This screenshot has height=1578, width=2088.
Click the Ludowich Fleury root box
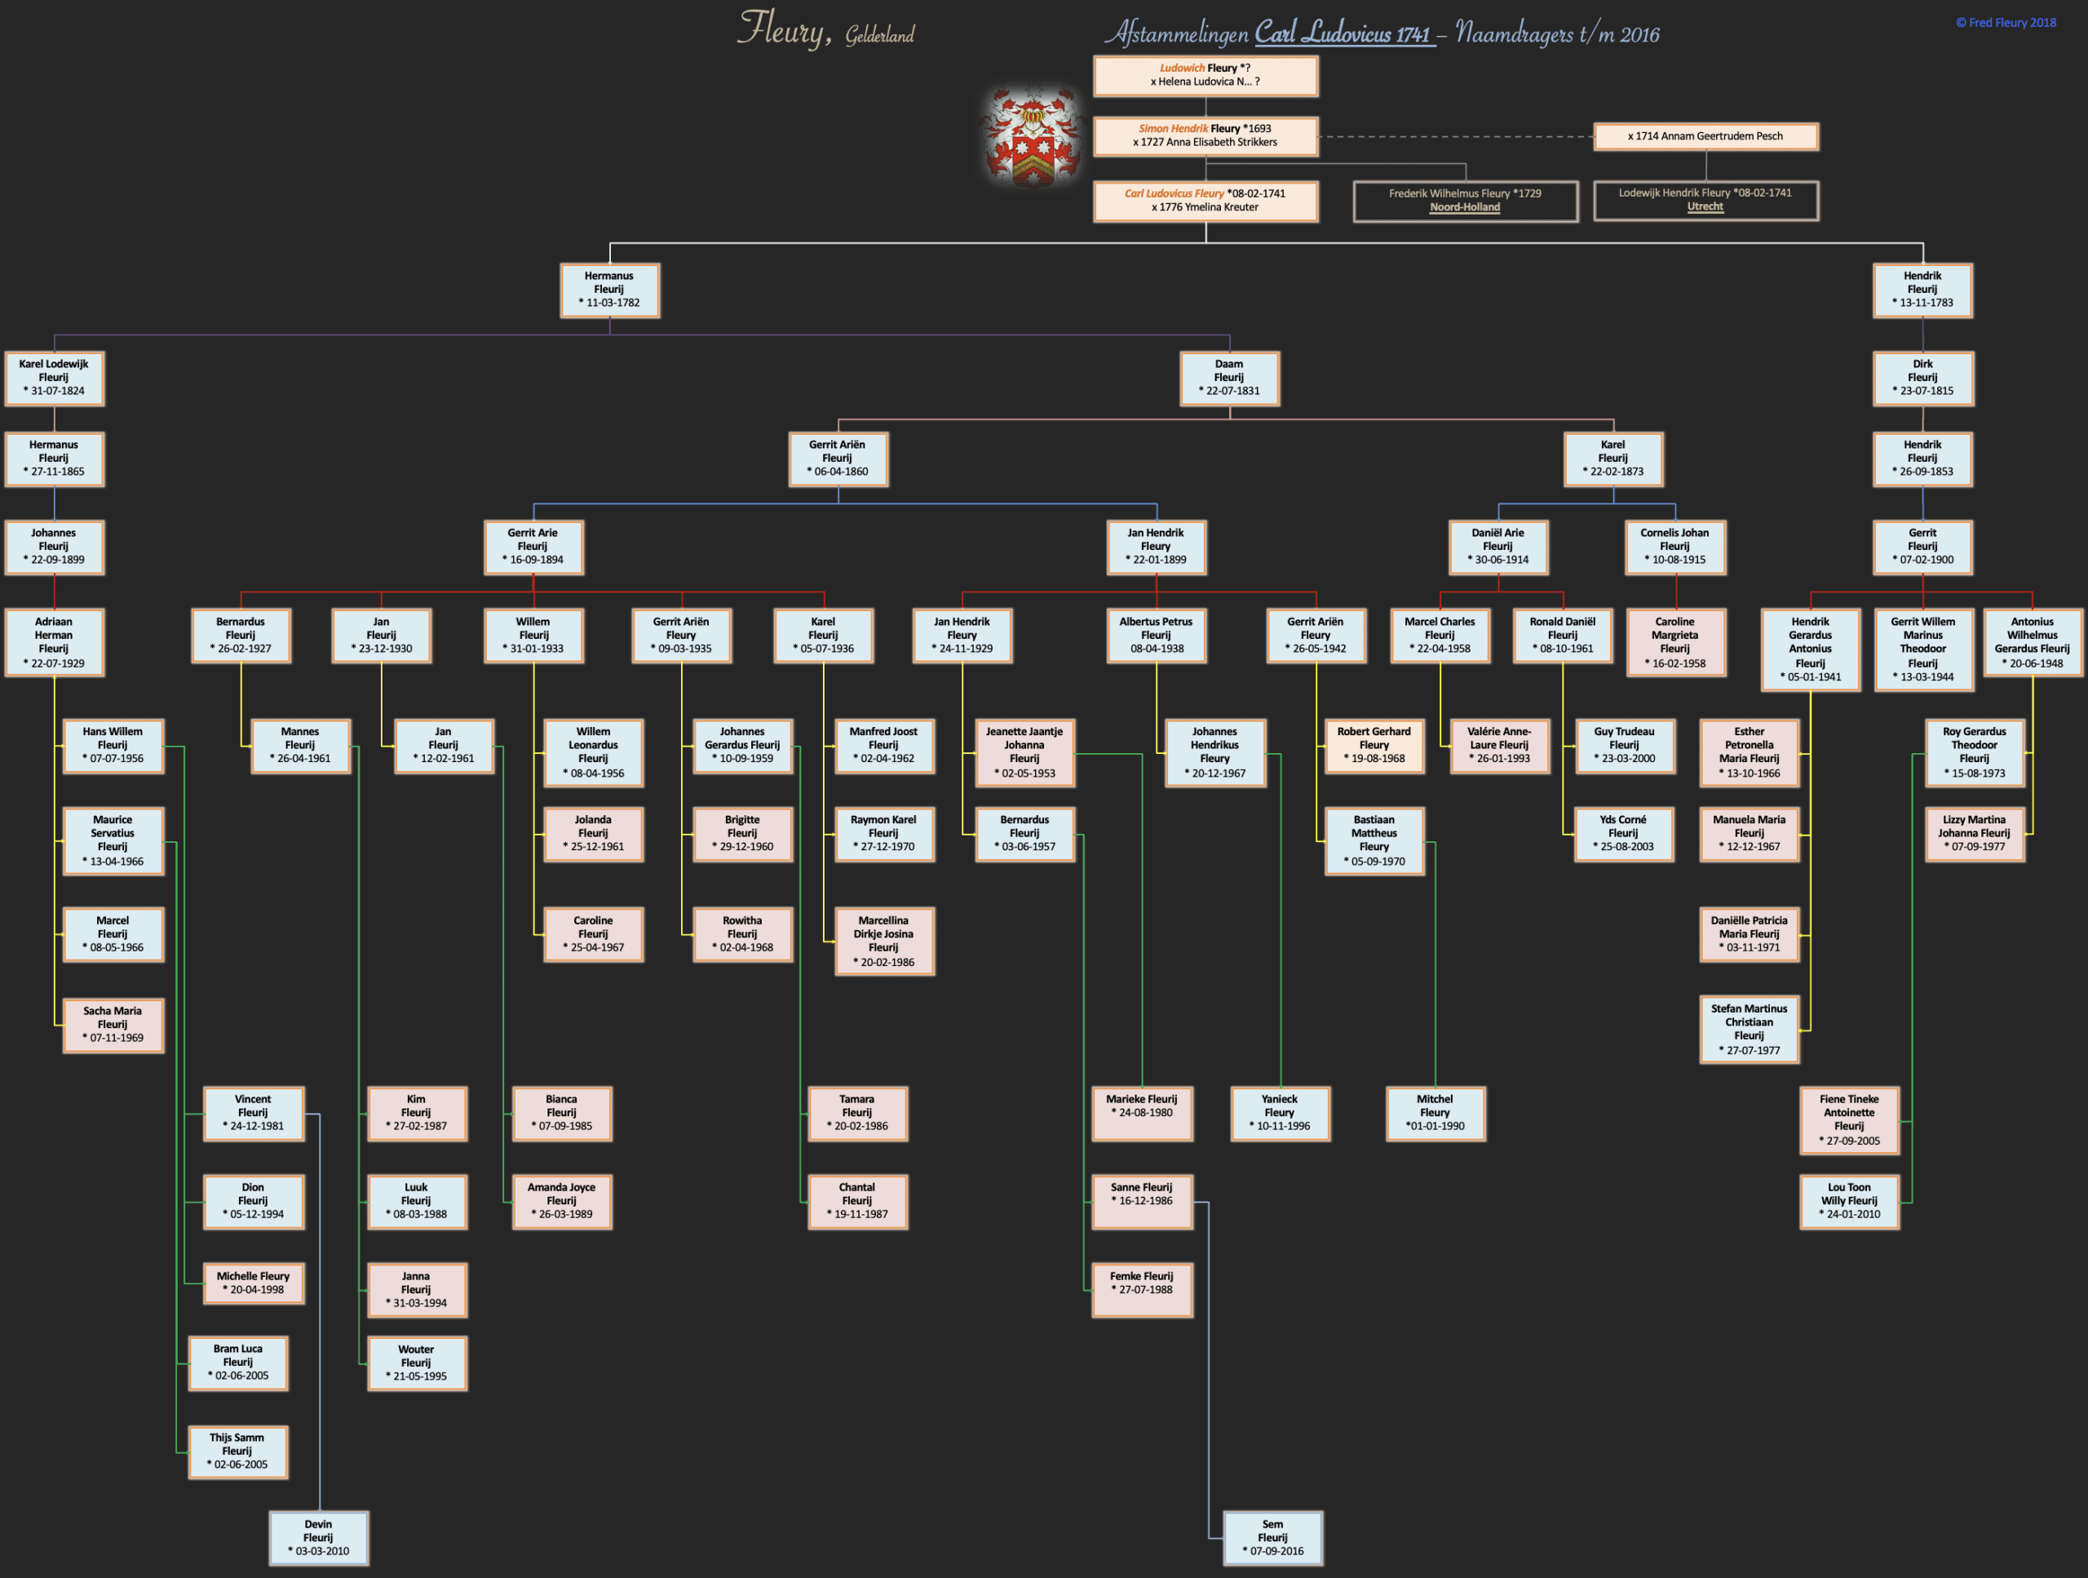tap(1205, 76)
